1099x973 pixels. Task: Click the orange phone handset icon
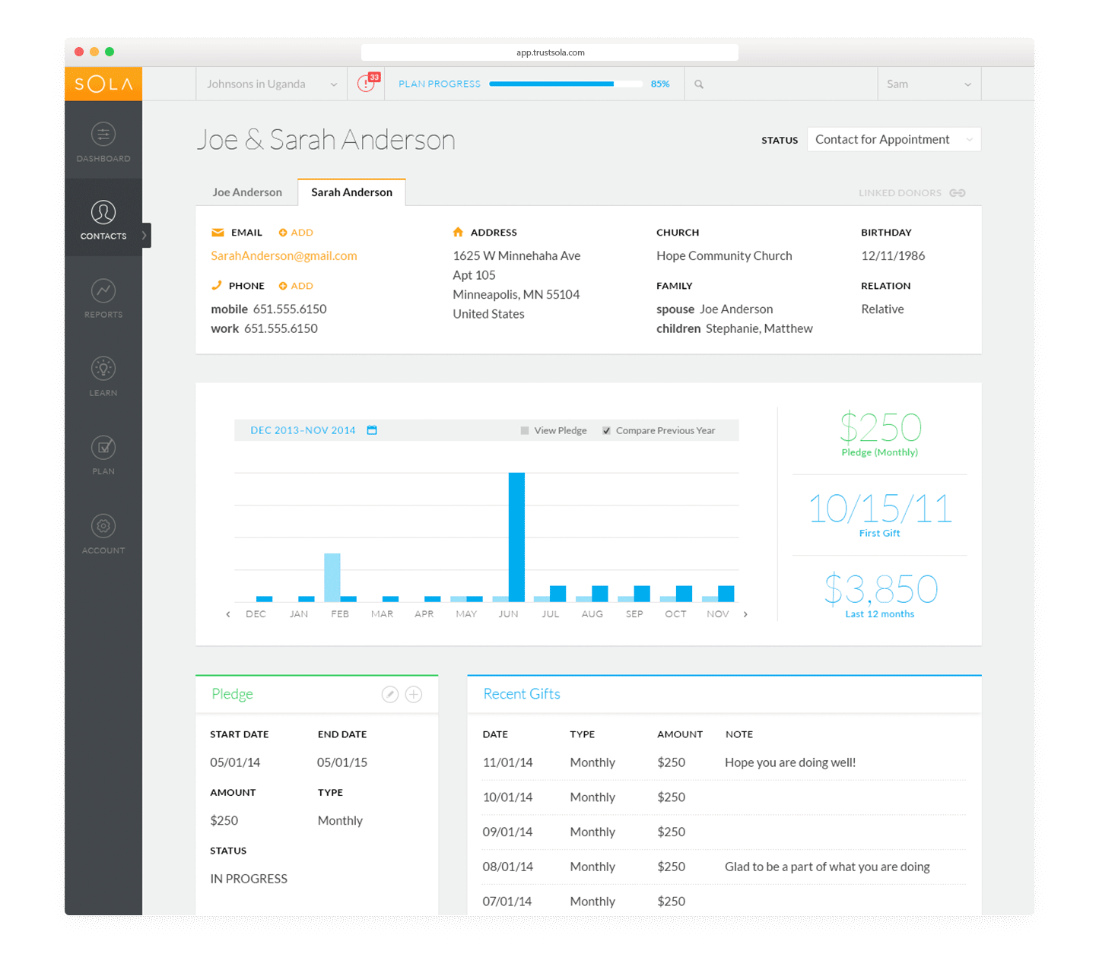coord(217,286)
